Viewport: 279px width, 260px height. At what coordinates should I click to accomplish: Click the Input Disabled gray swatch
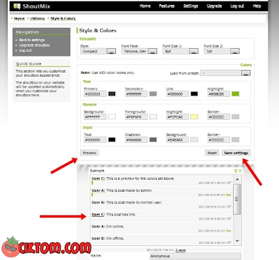click(x=153, y=140)
